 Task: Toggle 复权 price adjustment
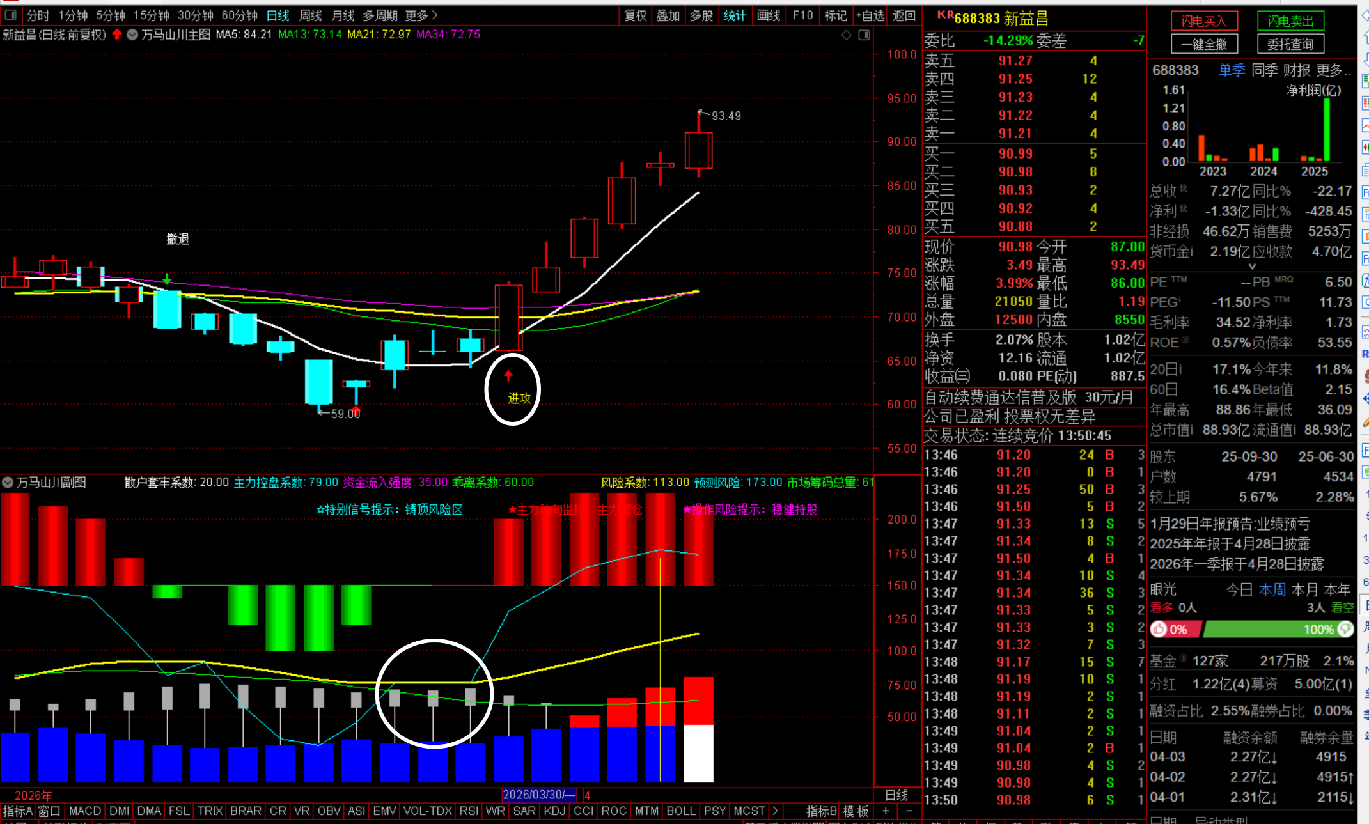(x=635, y=15)
